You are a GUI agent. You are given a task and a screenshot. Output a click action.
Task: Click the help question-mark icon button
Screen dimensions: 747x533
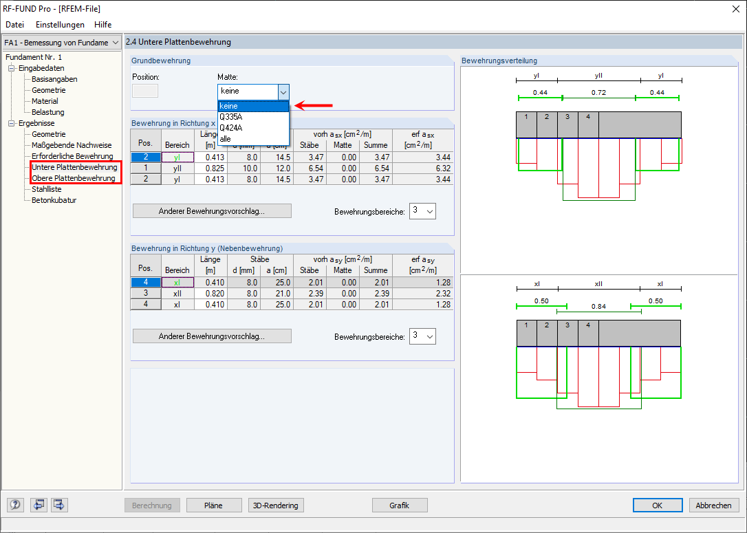point(15,504)
